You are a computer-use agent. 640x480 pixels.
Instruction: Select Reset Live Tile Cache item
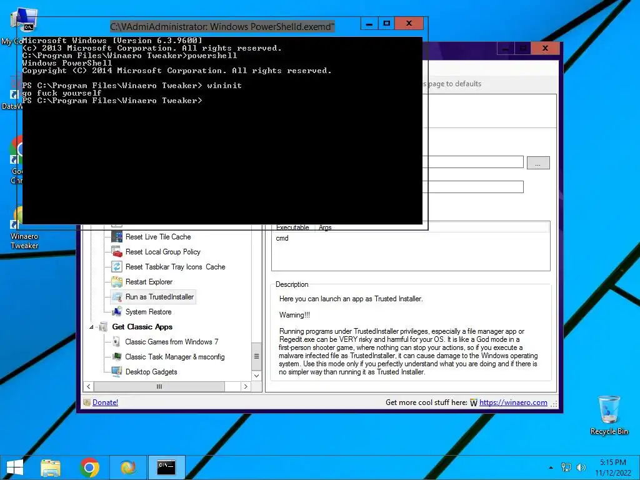(x=158, y=237)
